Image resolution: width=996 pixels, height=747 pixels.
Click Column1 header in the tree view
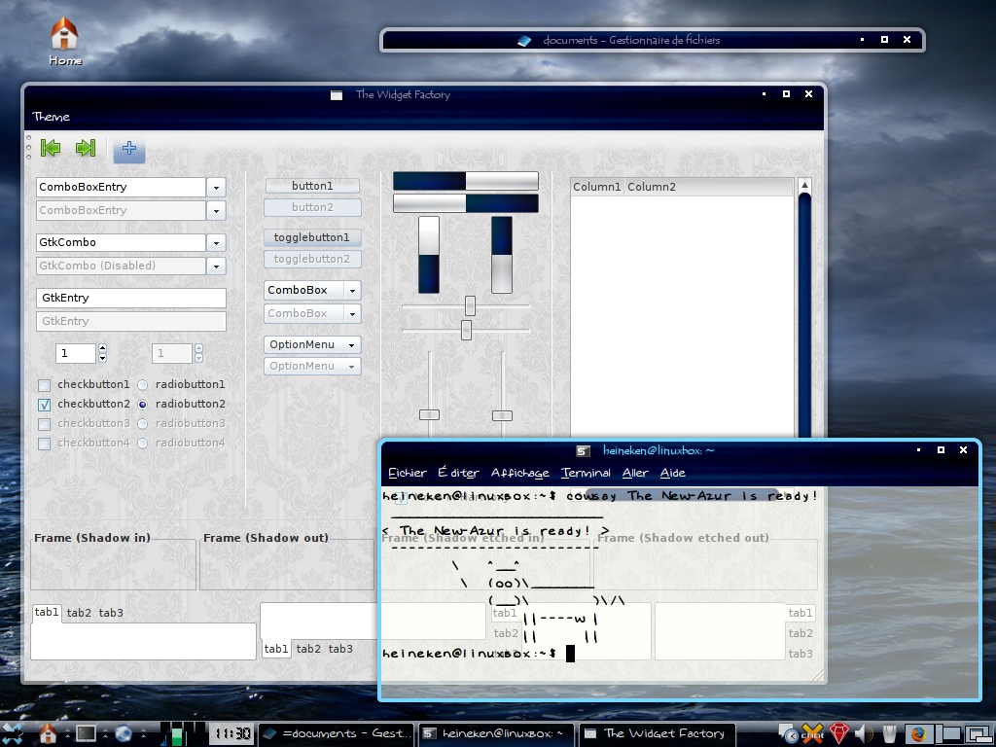(x=597, y=188)
